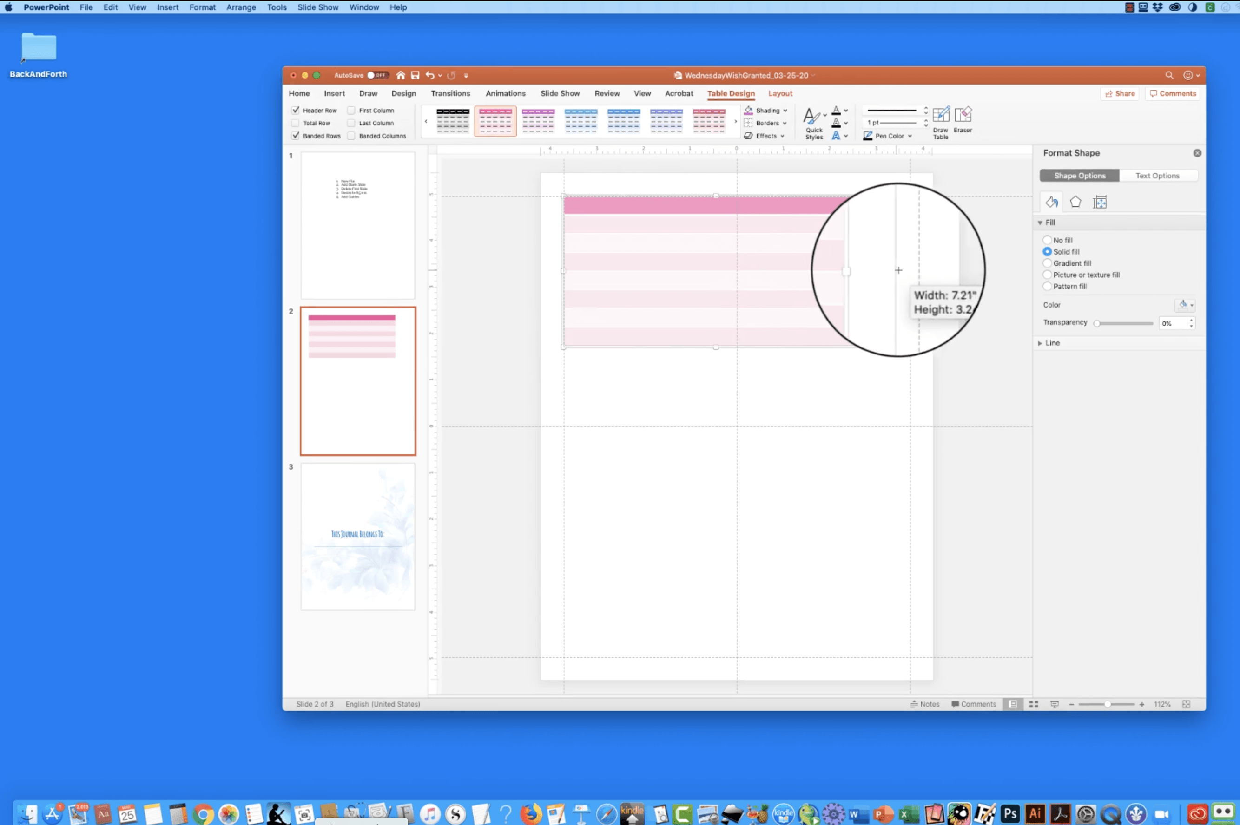1240x825 pixels.
Task: Click the fit slide to window icon
Action: tap(1186, 704)
